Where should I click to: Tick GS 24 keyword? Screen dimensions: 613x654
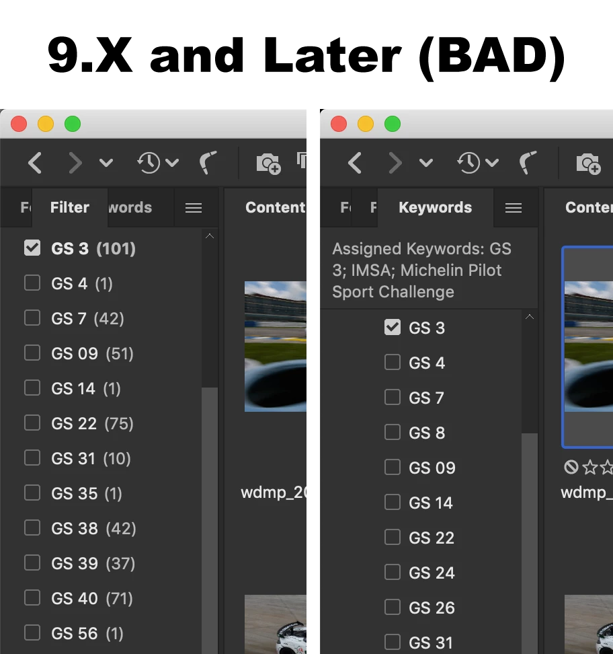click(392, 572)
